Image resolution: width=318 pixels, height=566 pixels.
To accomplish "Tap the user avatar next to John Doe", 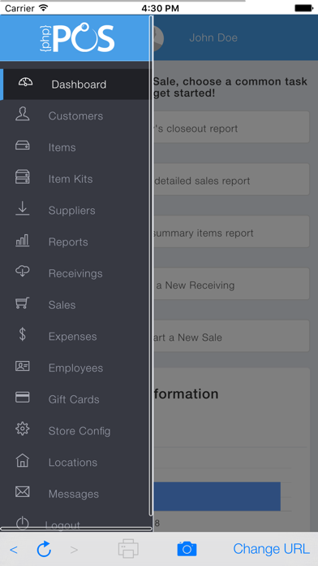I will (x=159, y=38).
